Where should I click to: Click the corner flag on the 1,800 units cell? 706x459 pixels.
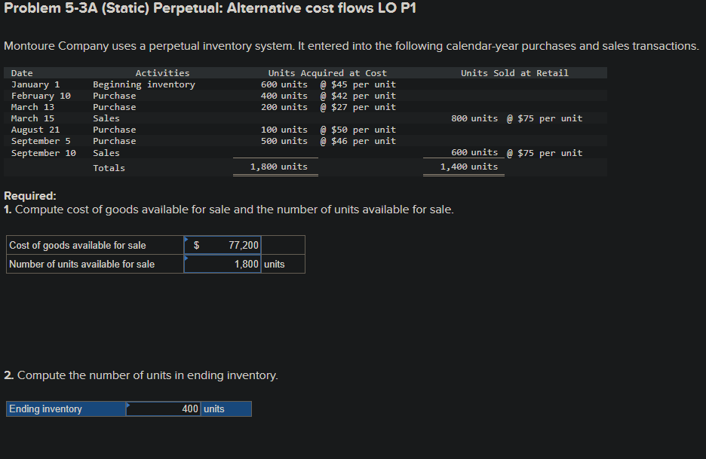[x=186, y=259]
